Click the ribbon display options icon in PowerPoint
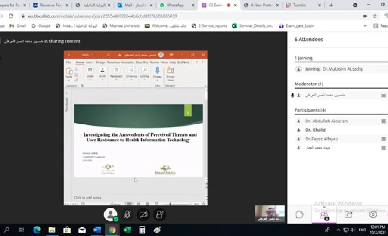The image size is (388, 236). click(x=171, y=55)
